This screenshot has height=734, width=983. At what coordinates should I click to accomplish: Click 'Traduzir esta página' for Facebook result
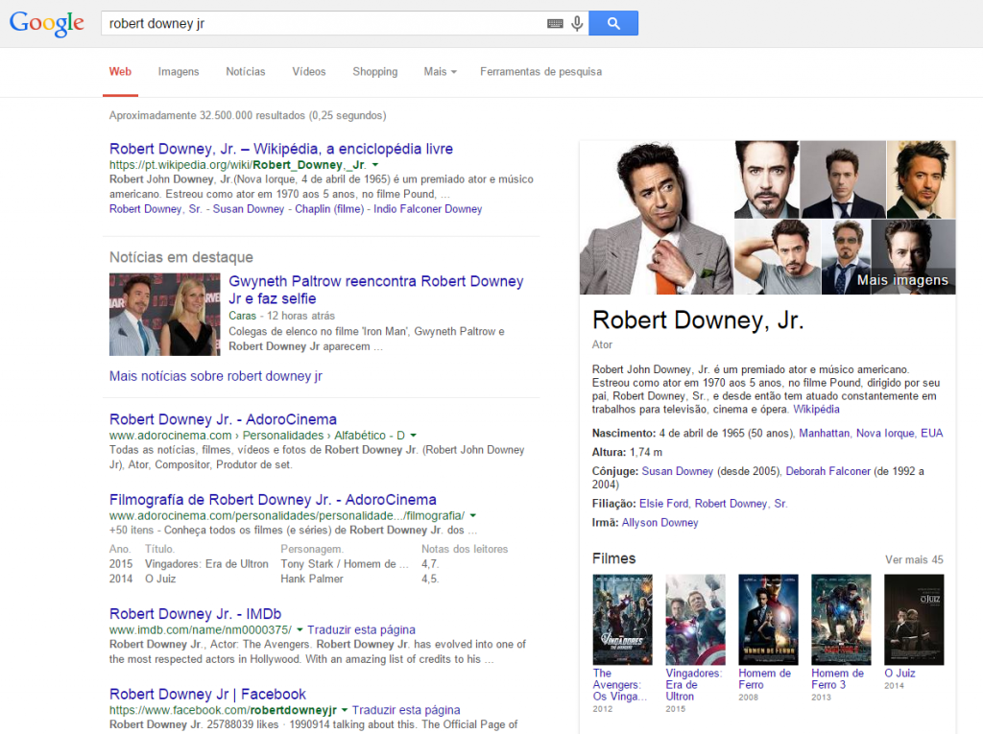pos(405,710)
